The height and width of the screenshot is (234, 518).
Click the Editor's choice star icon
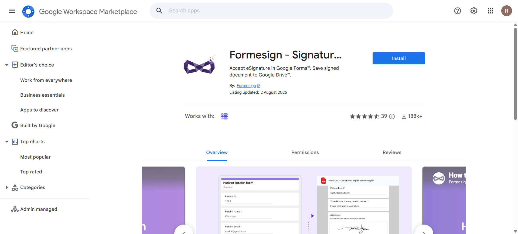click(x=15, y=65)
